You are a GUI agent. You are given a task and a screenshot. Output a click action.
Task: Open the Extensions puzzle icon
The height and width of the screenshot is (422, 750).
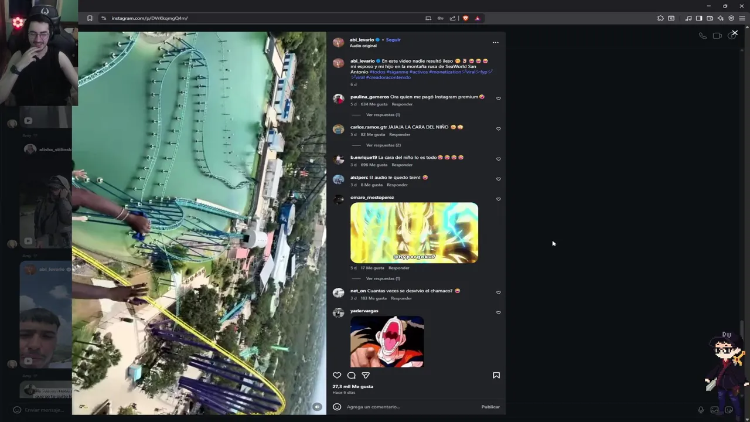pyautogui.click(x=660, y=18)
